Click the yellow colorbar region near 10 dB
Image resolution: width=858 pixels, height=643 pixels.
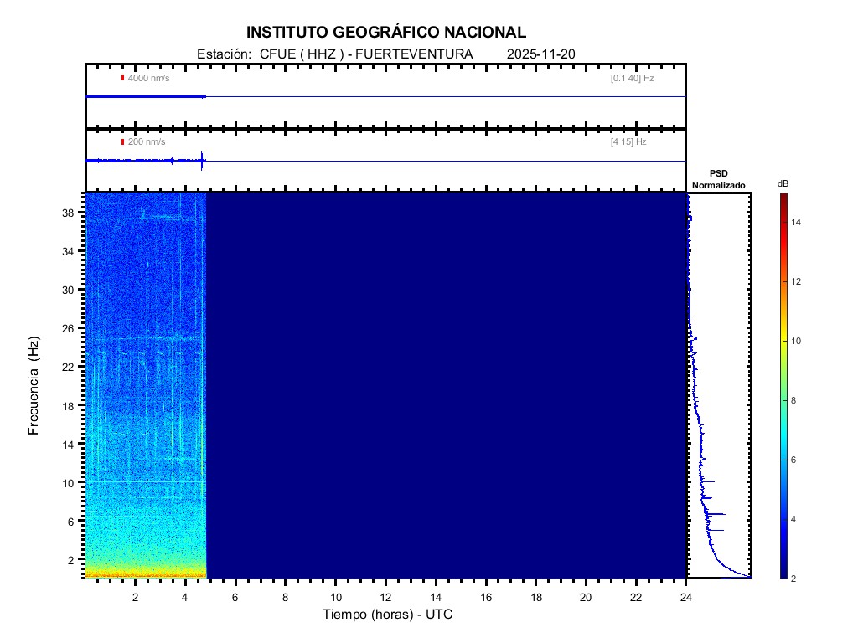click(782, 341)
